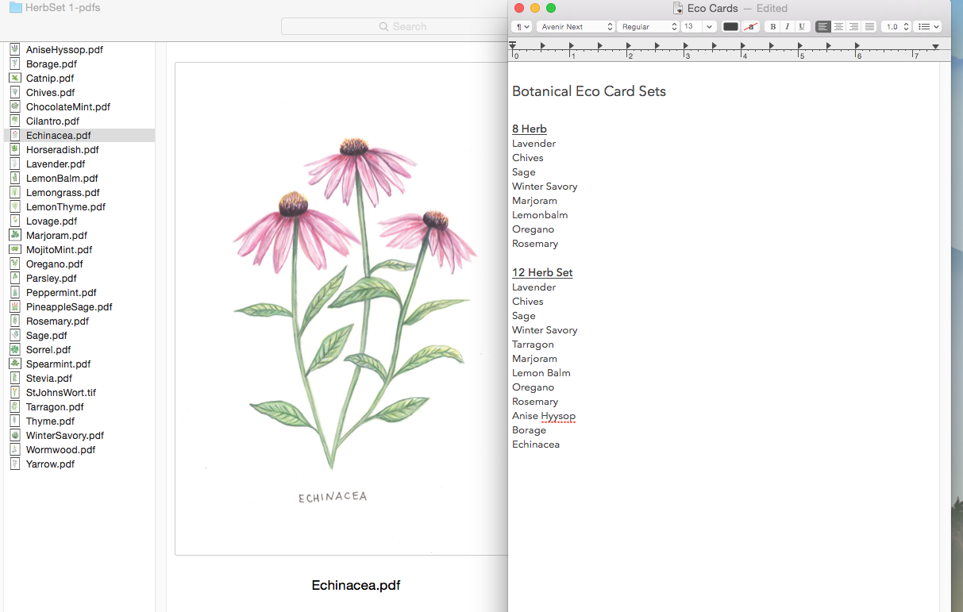963x612 pixels.
Task: Click the Echinacea.pdf caption under preview
Action: point(356,585)
